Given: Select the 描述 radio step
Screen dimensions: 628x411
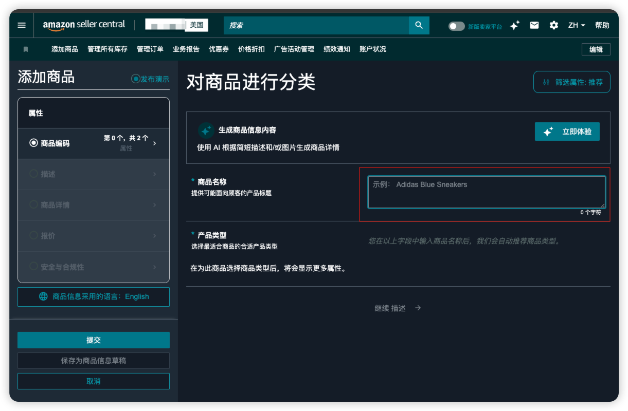Looking at the screenshot, I should 34,174.
